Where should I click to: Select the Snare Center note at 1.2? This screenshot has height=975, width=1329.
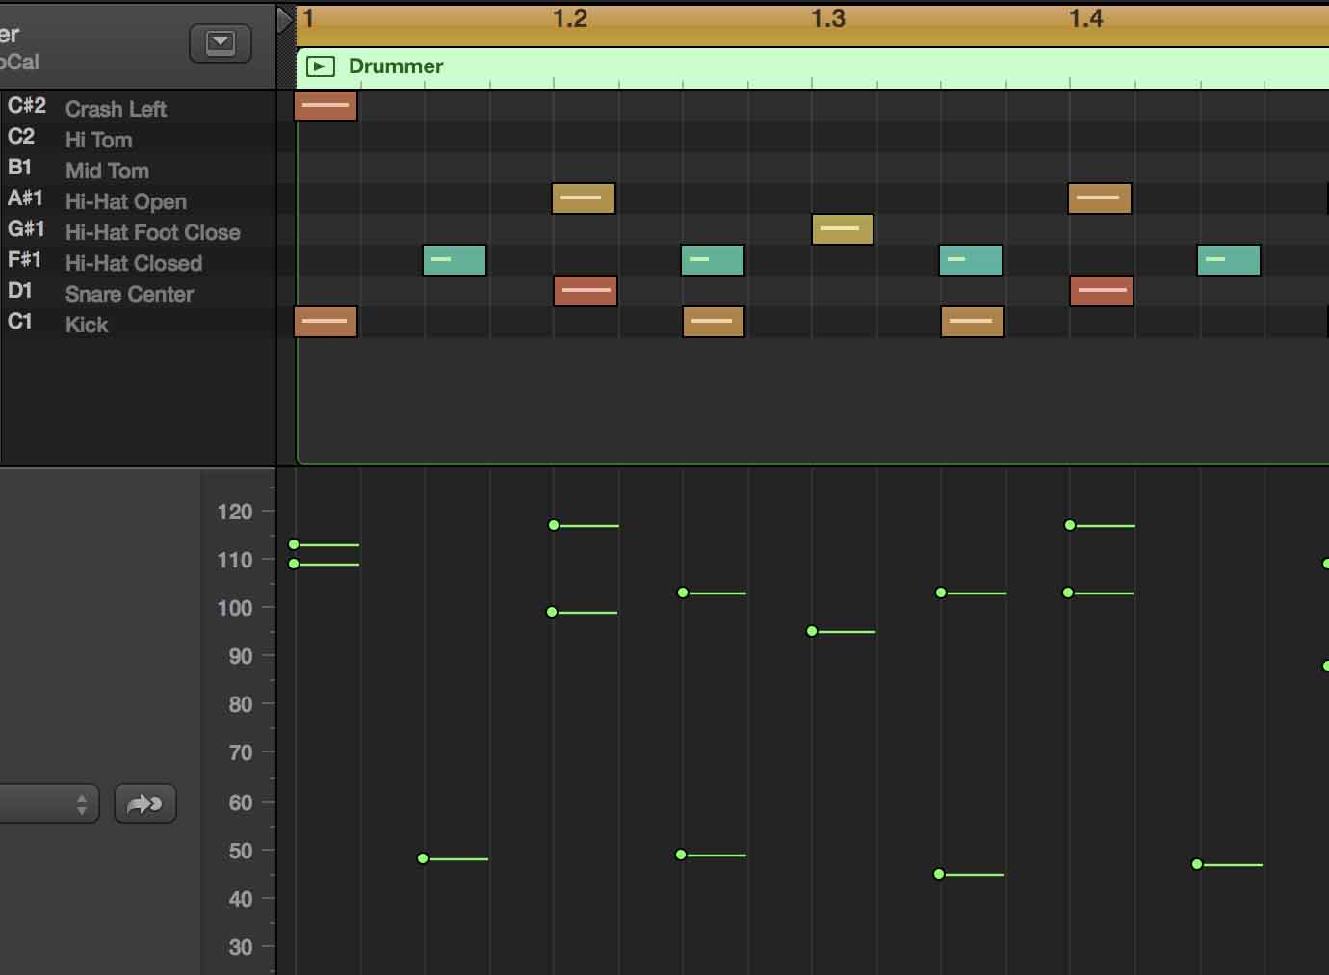tap(586, 291)
